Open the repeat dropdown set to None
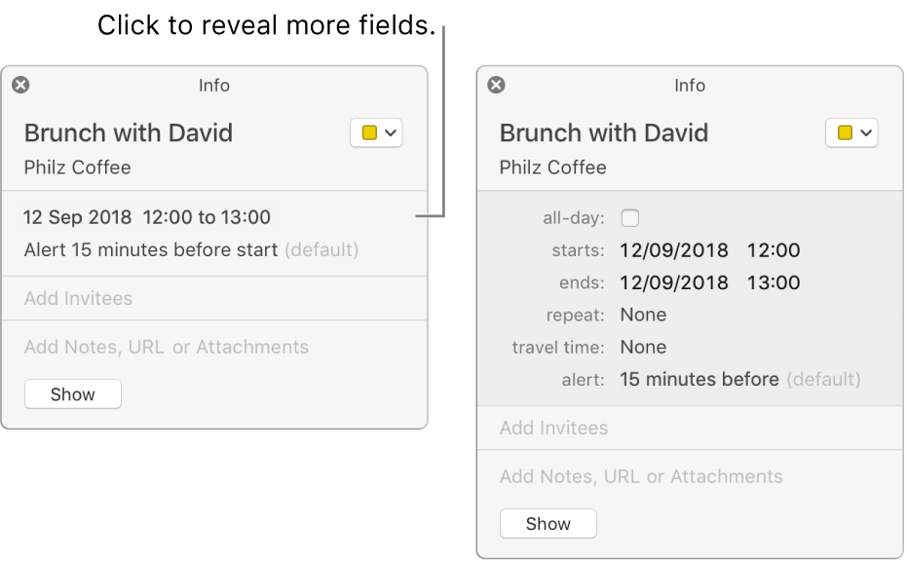Screen dimensions: 907x562 coord(643,315)
